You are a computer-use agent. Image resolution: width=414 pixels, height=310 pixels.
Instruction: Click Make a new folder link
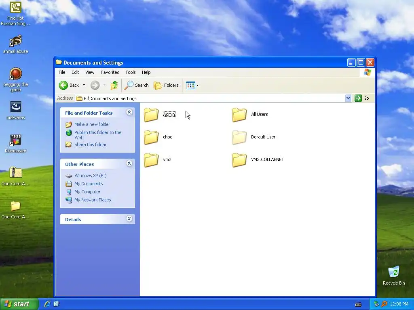92,124
